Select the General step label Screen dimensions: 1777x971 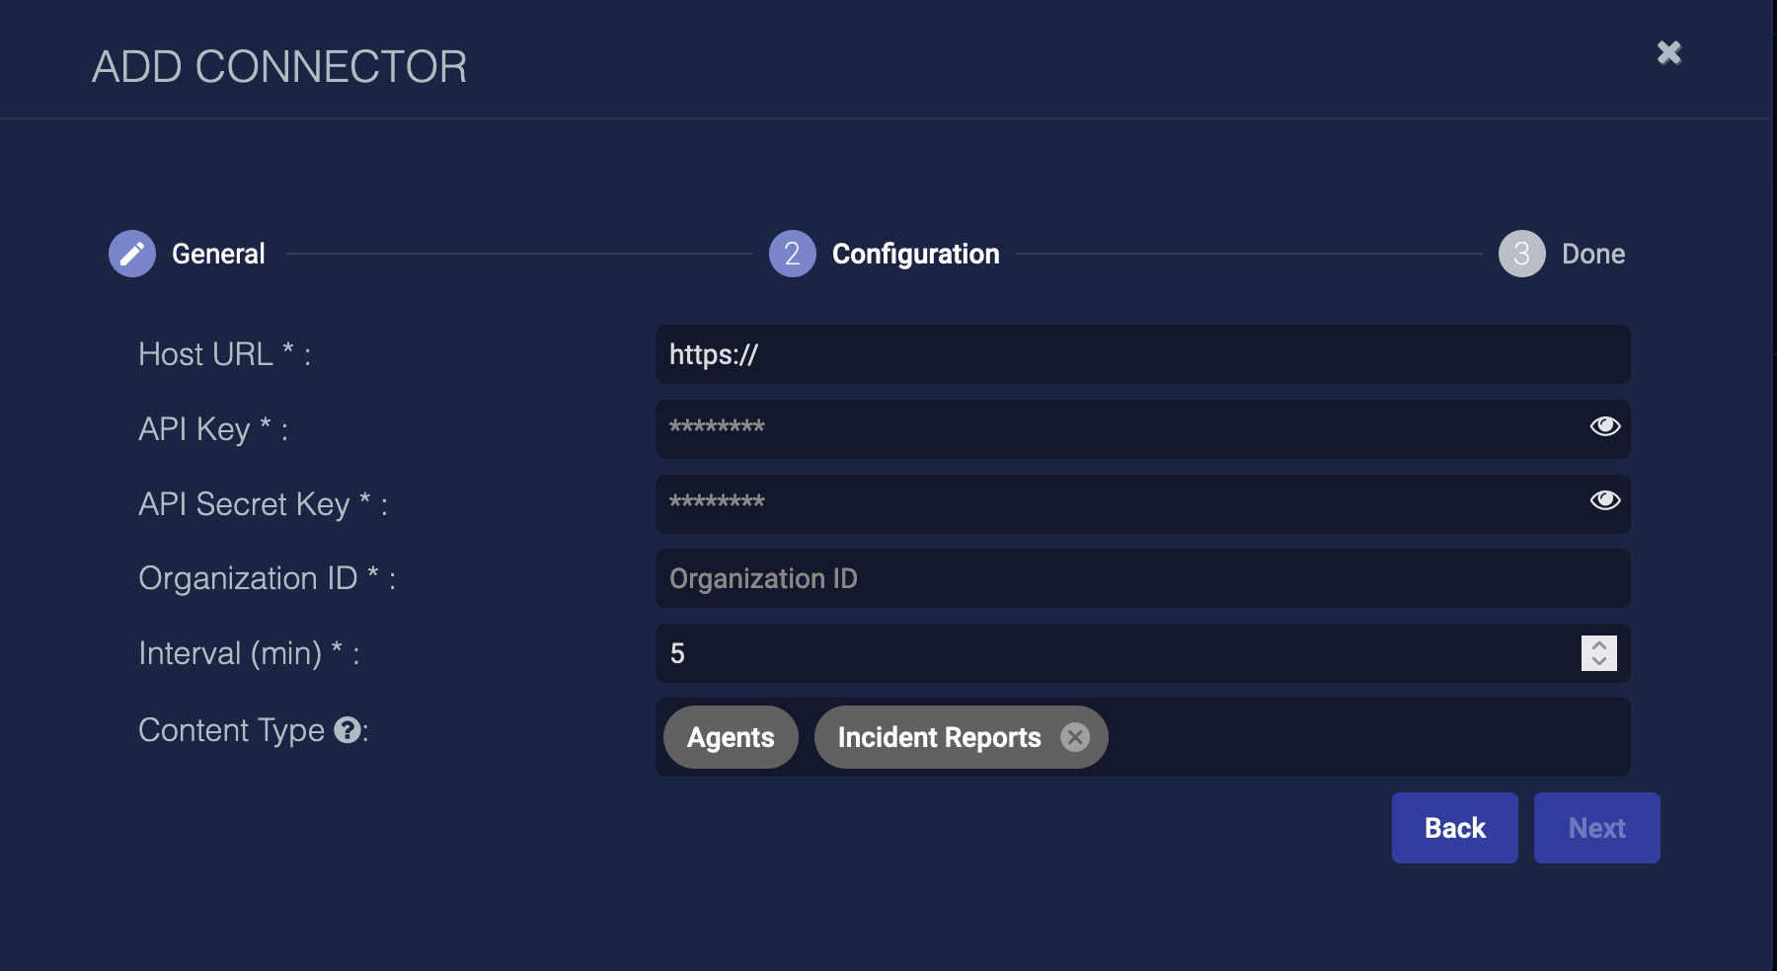click(218, 254)
